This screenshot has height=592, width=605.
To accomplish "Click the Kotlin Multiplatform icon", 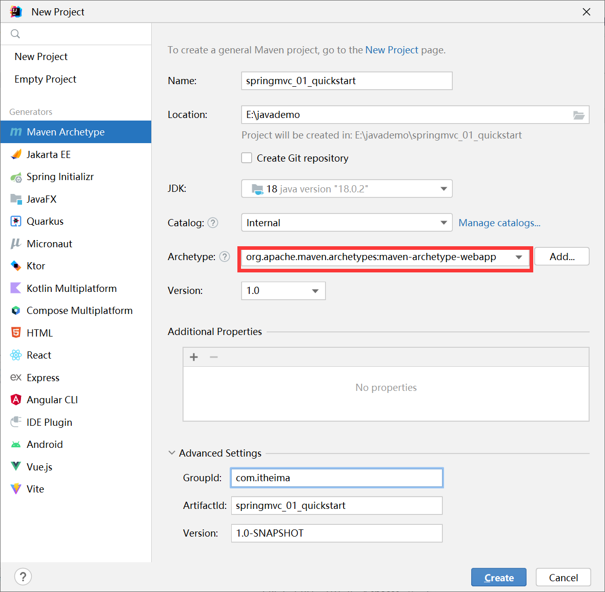I will (16, 288).
